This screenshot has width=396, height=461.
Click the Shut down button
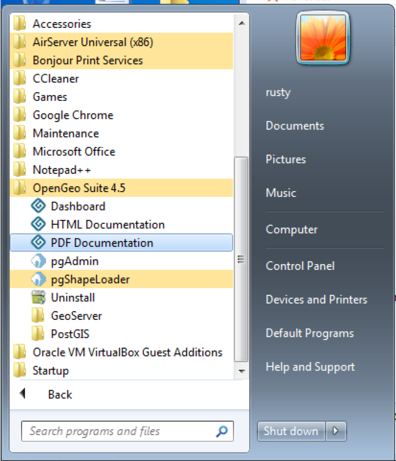click(291, 431)
